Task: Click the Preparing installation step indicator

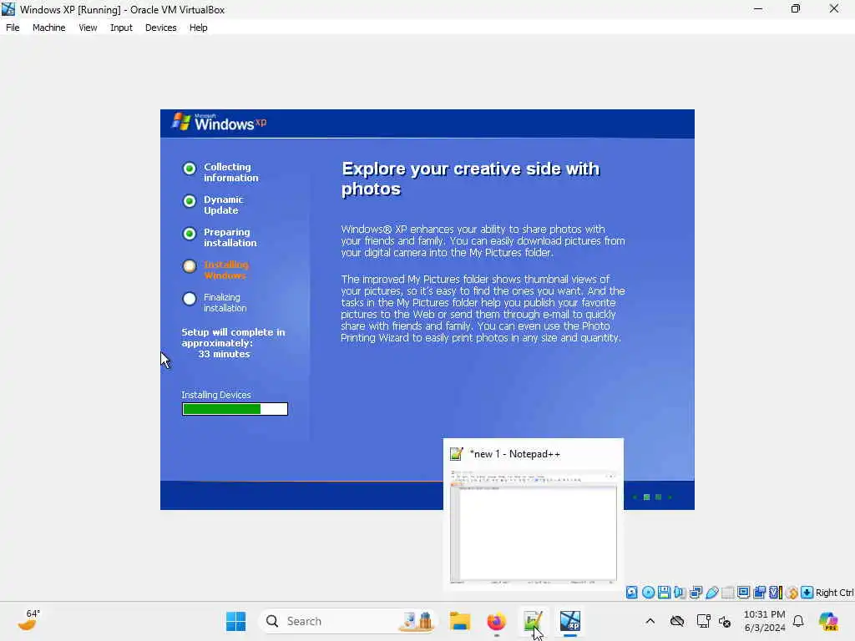Action: [x=190, y=234]
